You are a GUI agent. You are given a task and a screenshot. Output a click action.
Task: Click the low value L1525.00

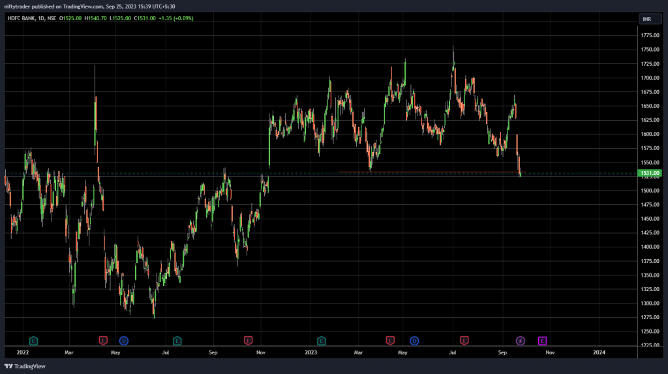[x=120, y=18]
